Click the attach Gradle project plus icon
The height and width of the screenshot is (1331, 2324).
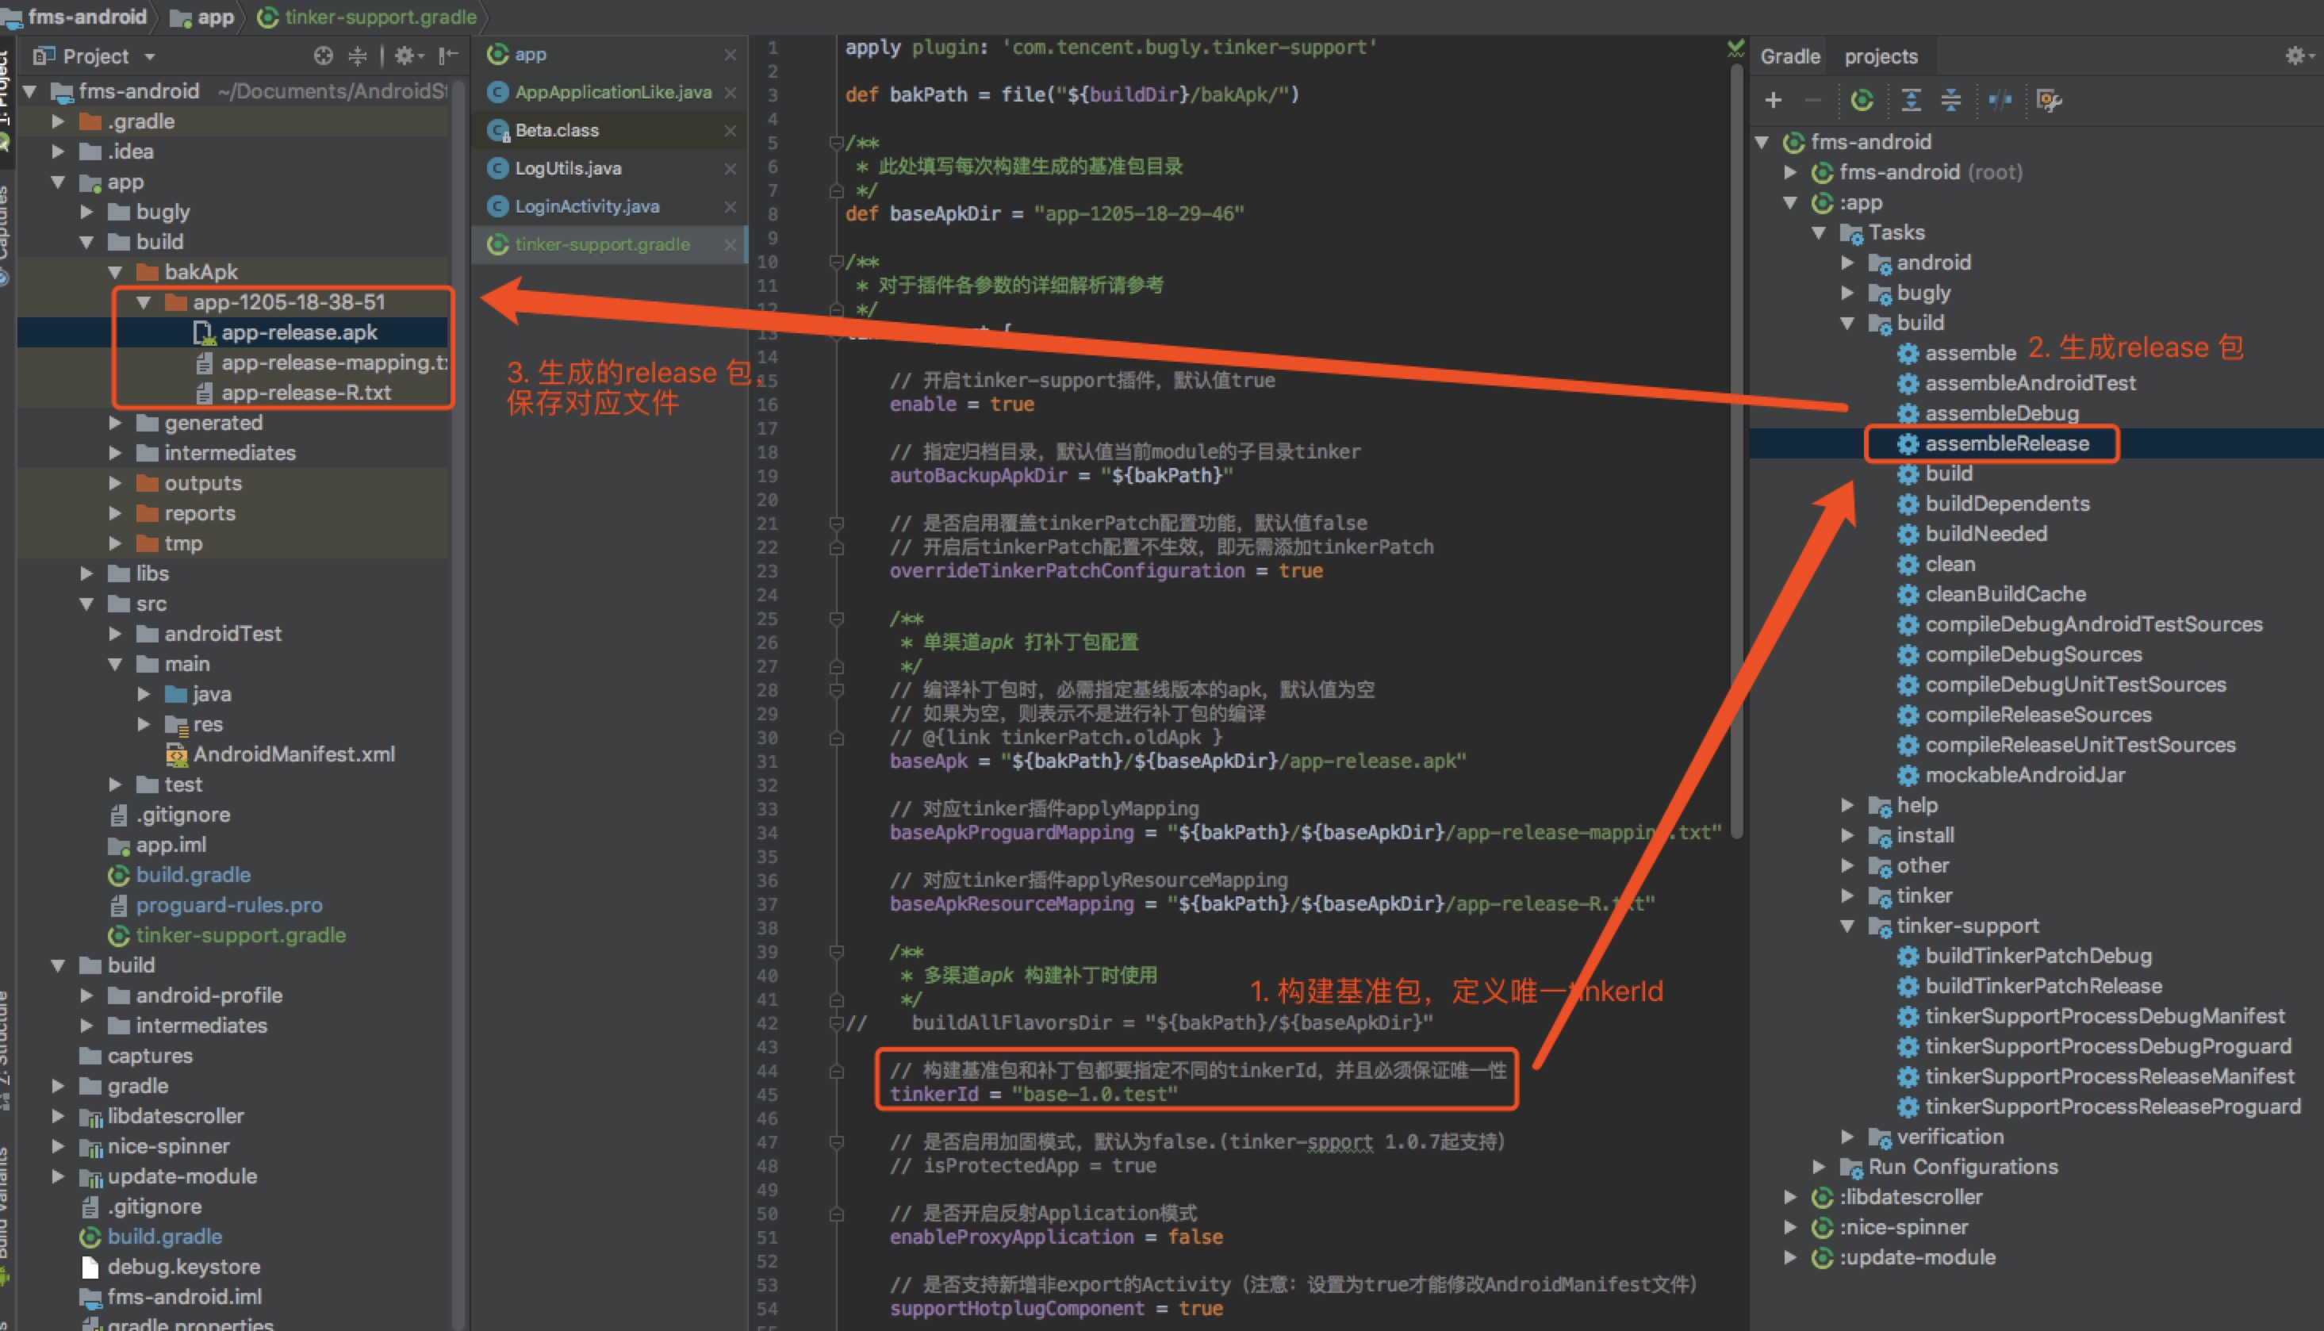click(1773, 100)
